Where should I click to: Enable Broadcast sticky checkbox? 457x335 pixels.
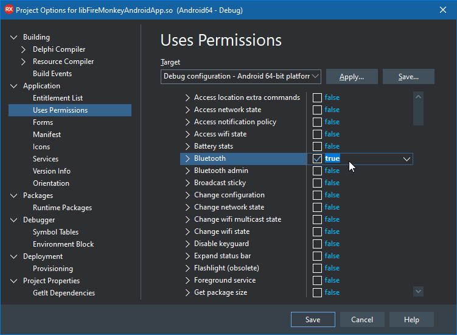(x=317, y=183)
